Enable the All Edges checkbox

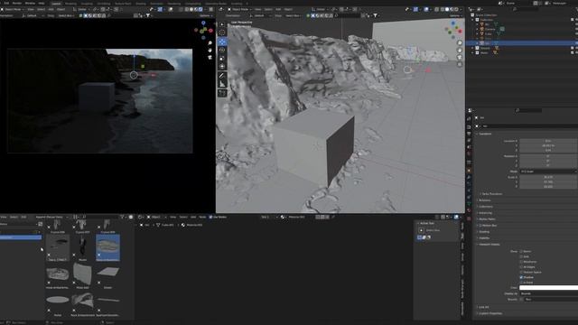[521, 267]
